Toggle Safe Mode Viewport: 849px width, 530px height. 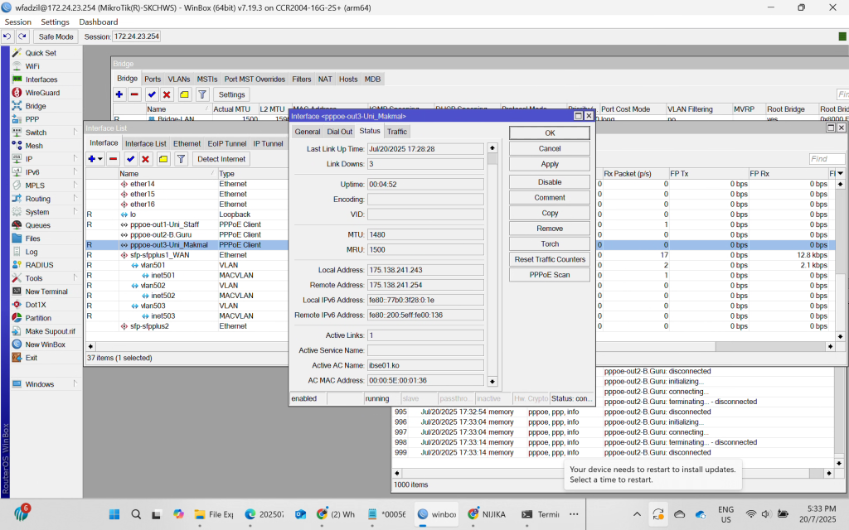(56, 36)
